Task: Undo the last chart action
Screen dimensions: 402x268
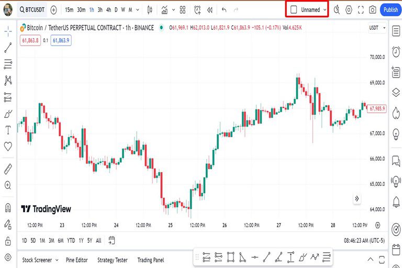Action: 224,10
